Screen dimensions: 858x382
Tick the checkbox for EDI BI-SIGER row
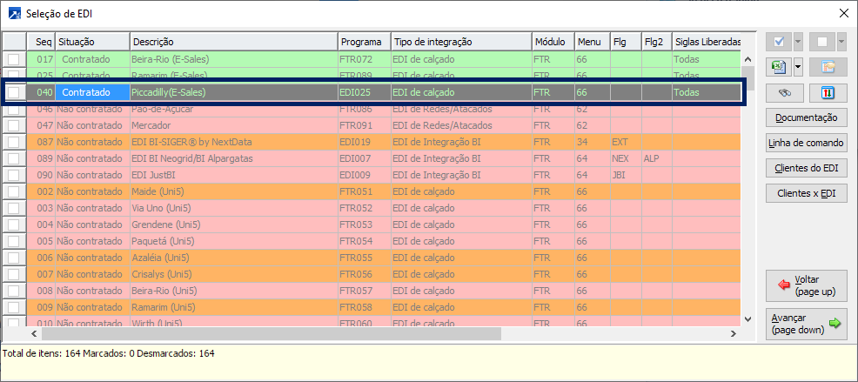tap(14, 143)
